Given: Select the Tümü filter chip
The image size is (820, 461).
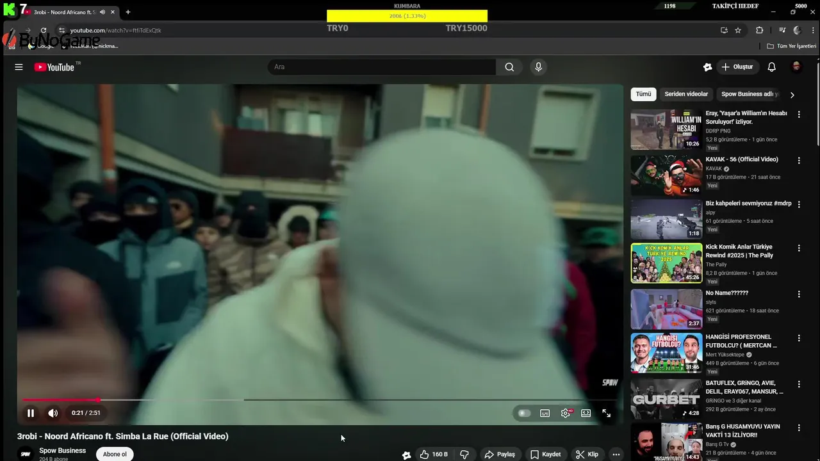Looking at the screenshot, I should 643,94.
